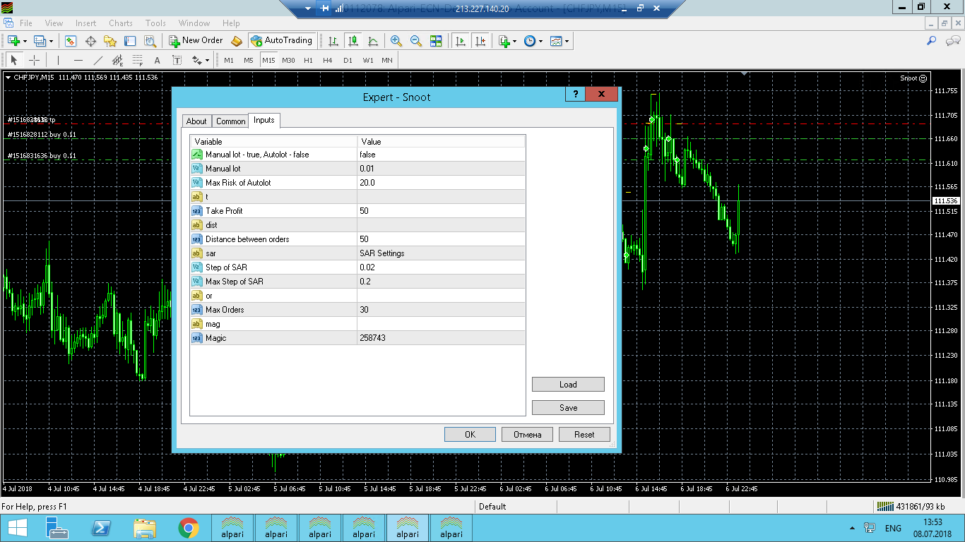Zoom in on the chart

(396, 41)
